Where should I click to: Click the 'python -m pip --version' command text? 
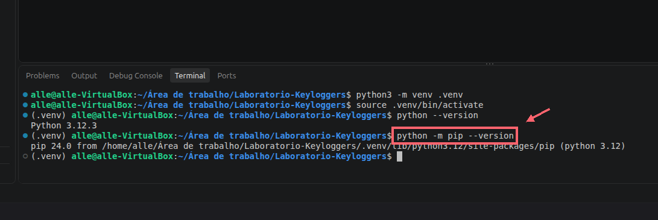tap(455, 136)
